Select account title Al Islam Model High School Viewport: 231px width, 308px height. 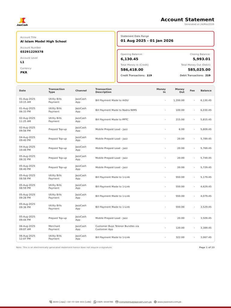(x=43, y=42)
